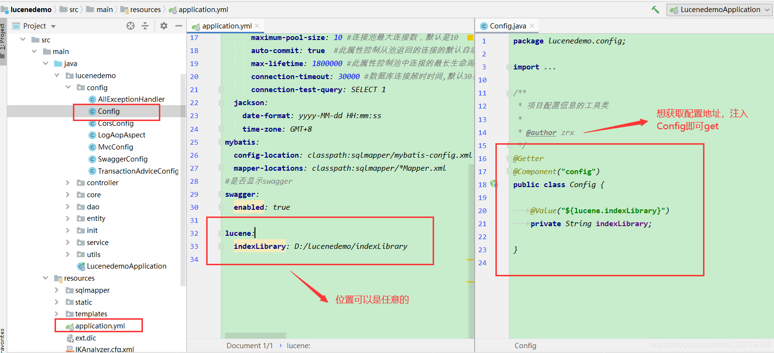Click the 'mybatis:' key on line 25
The width and height of the screenshot is (774, 353).
242,142
